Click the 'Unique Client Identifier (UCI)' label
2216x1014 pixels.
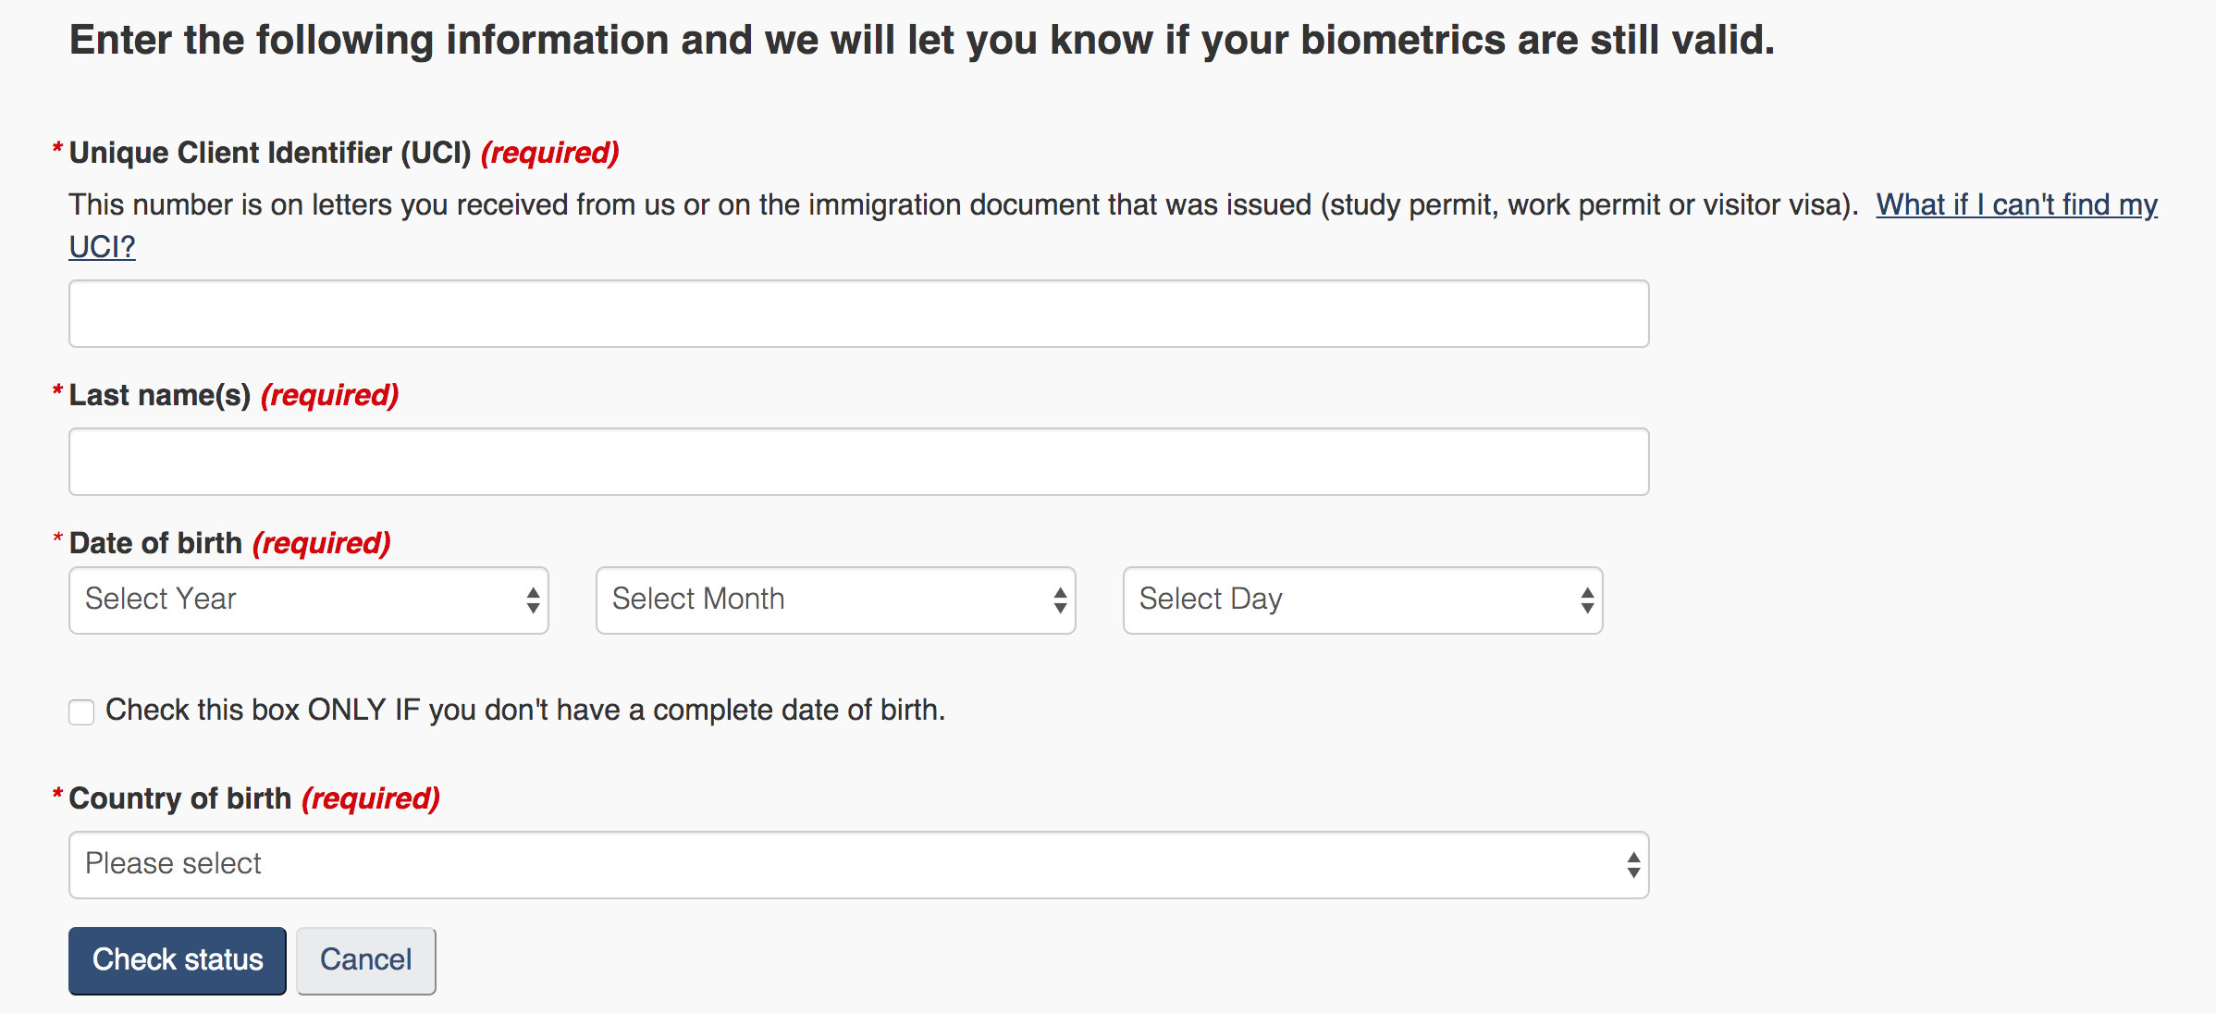270,153
